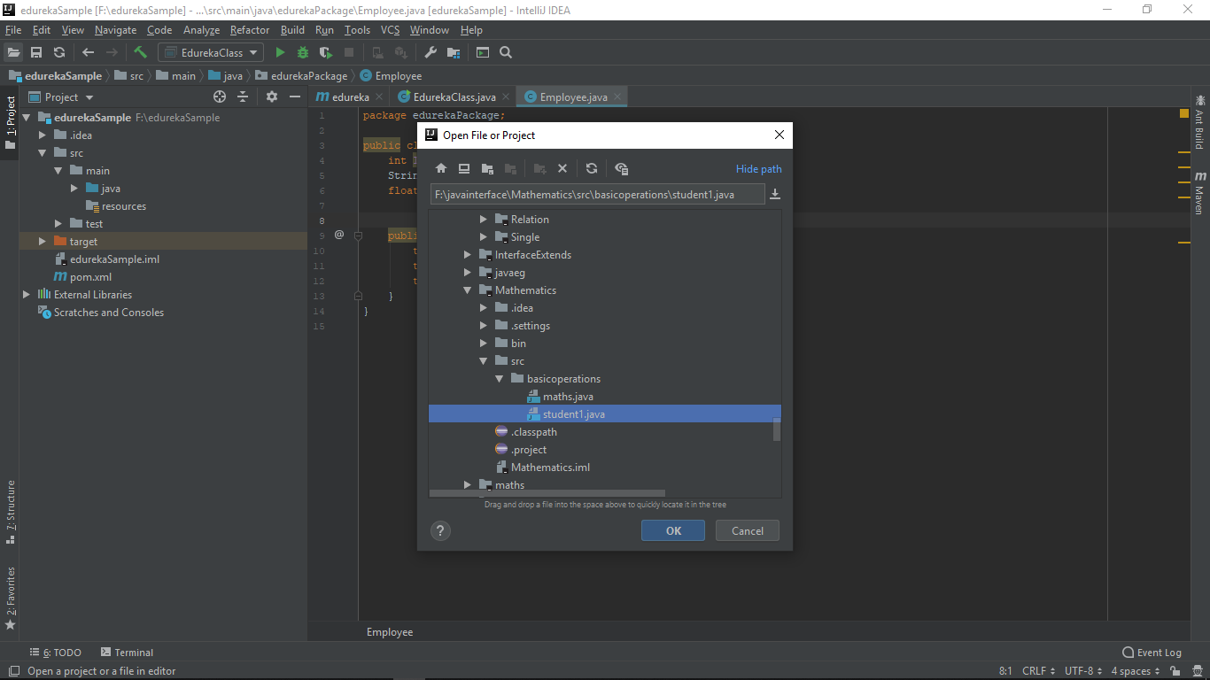Click Run with Coverage icon

[x=326, y=52]
